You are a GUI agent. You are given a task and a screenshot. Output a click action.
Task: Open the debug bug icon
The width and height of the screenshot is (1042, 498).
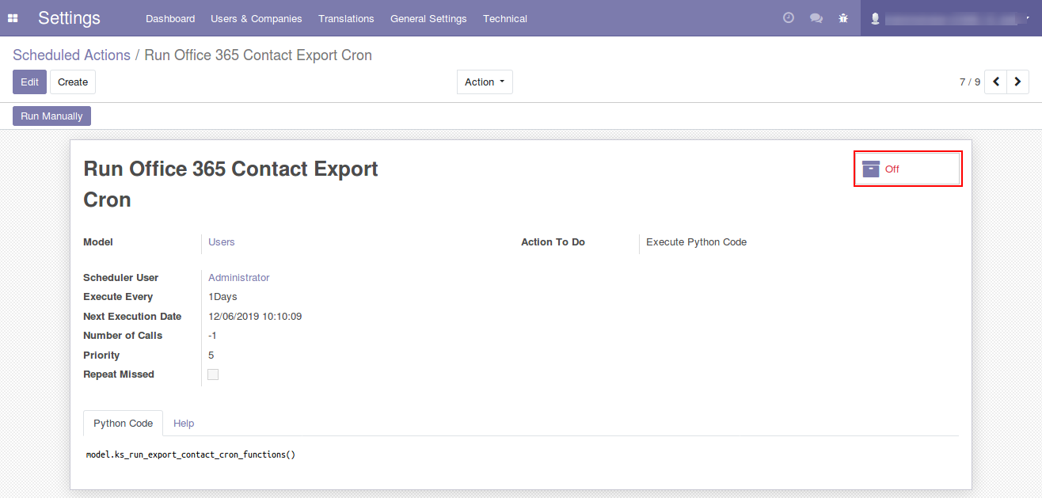pos(843,18)
